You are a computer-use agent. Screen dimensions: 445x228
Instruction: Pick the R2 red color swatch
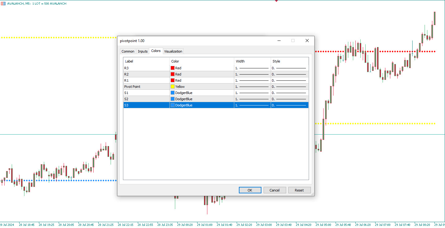(172, 74)
